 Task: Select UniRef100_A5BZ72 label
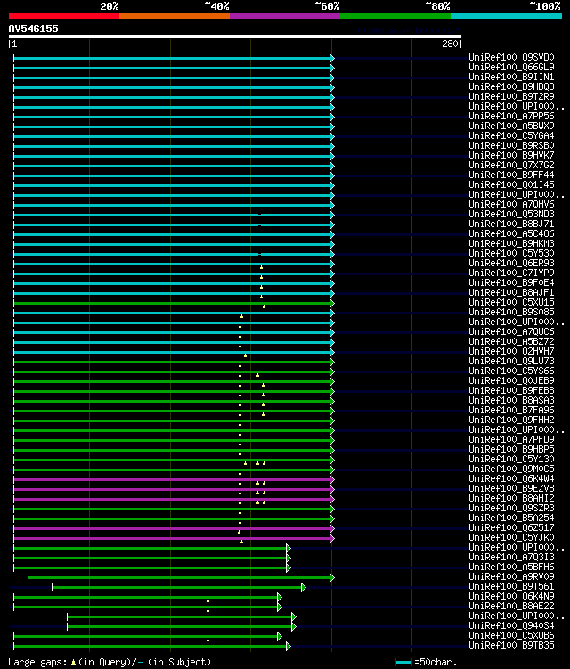(x=511, y=342)
